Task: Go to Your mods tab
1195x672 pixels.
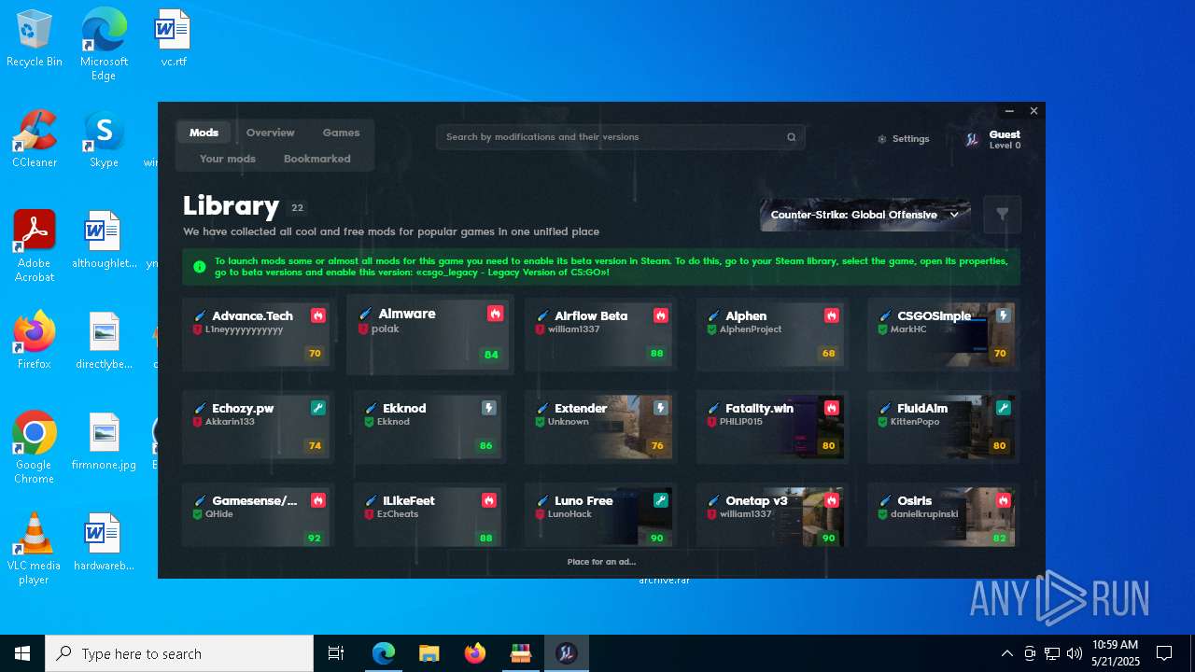Action: coord(228,159)
